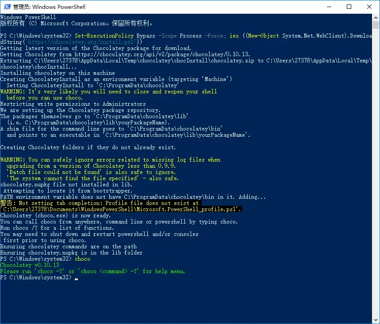The height and width of the screenshot is (324, 380).
Task: Click 'Creating Chocolatey folders if they do not' line
Action: 88,147
